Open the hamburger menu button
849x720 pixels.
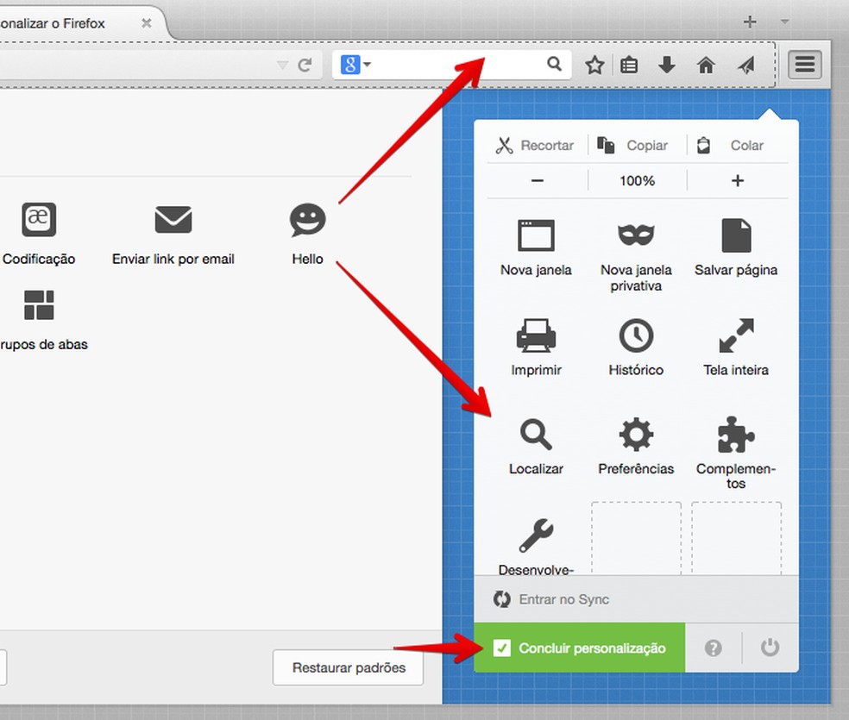(x=805, y=65)
